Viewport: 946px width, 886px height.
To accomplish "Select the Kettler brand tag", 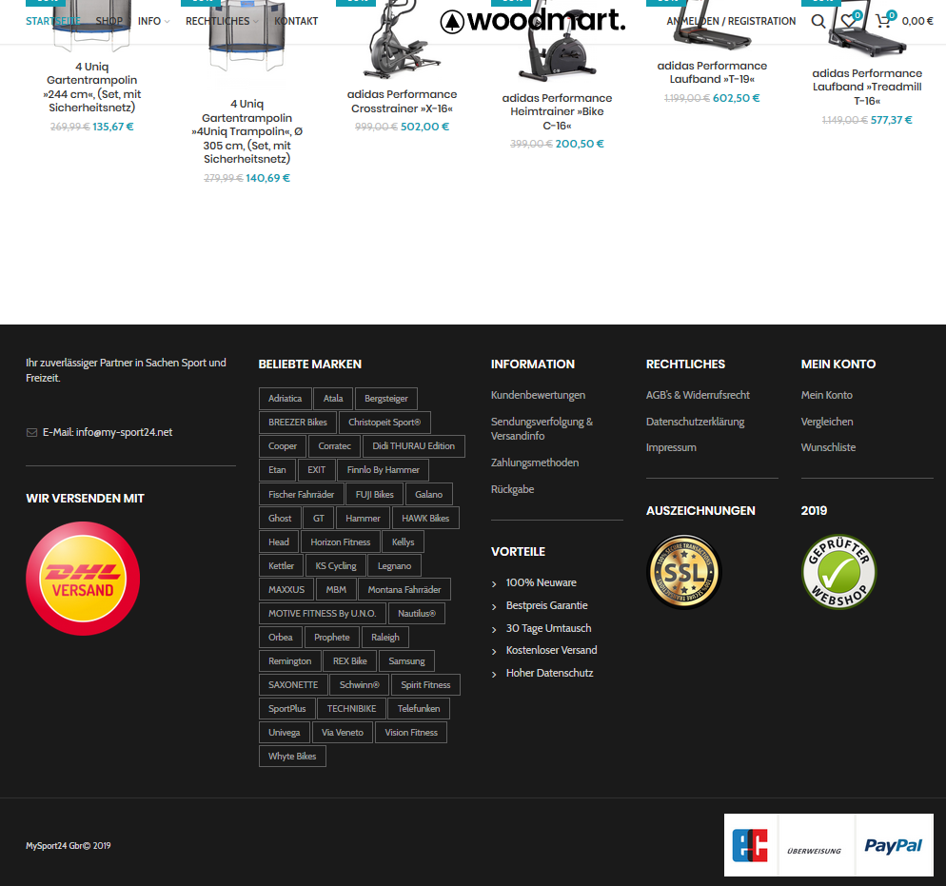I will 281,565.
